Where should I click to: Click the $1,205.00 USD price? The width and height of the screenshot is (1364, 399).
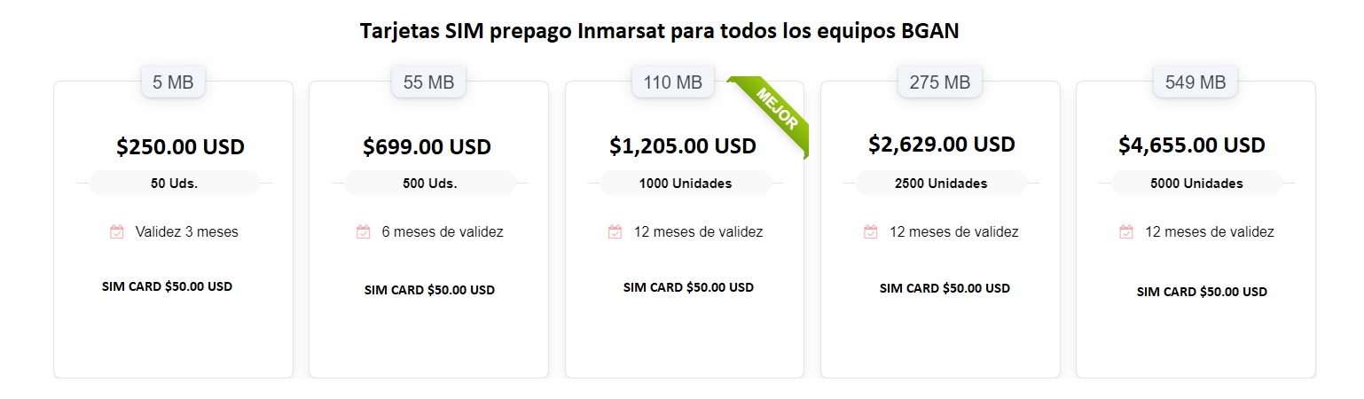pyautogui.click(x=683, y=145)
